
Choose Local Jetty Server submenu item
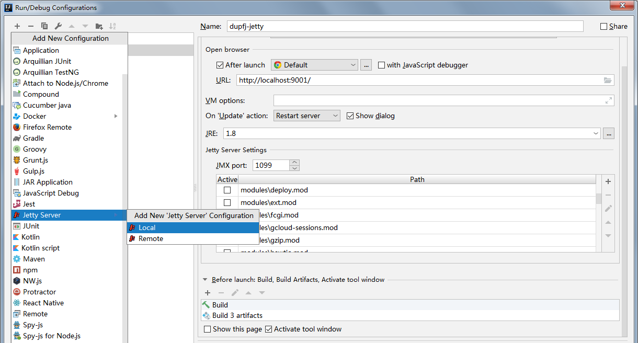pos(193,227)
